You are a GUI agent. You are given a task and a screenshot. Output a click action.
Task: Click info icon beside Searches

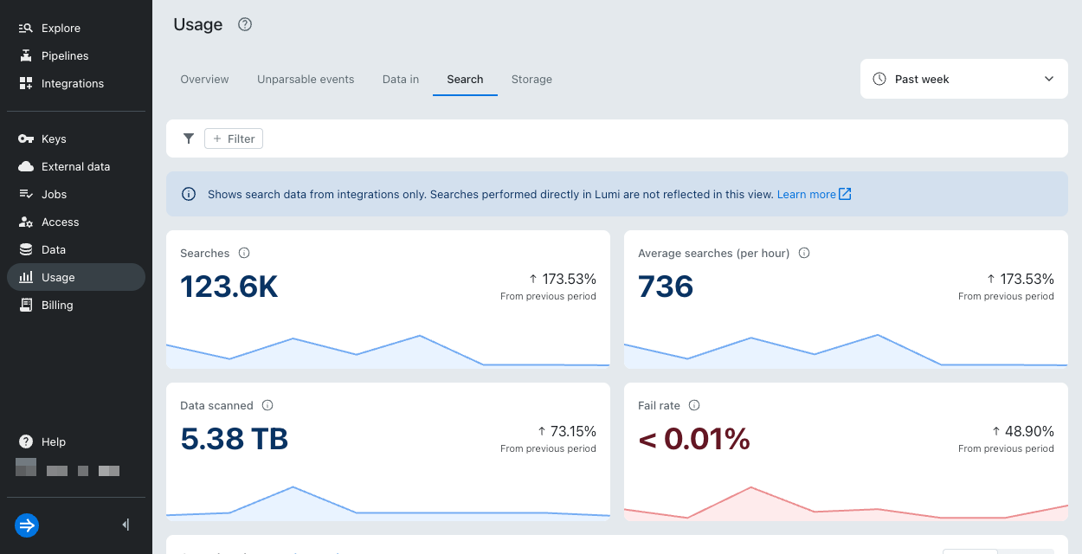click(x=244, y=253)
